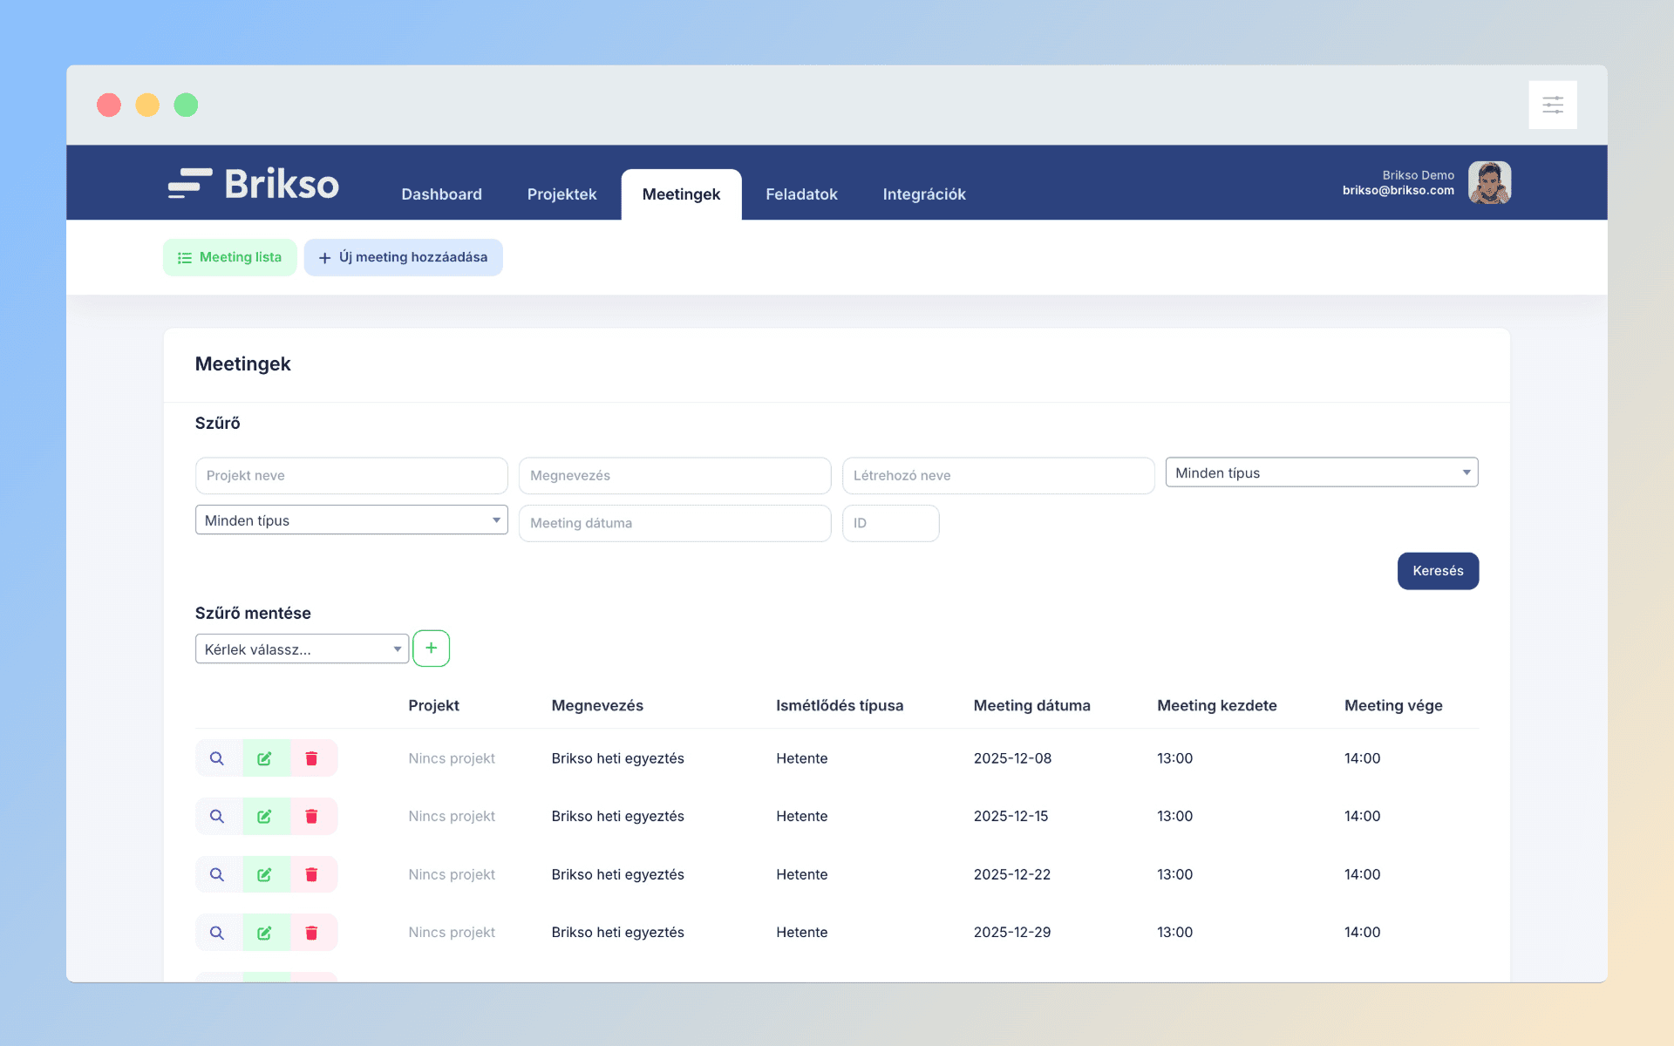Go to the Integrációk tab
1674x1046 pixels.
coord(923,194)
